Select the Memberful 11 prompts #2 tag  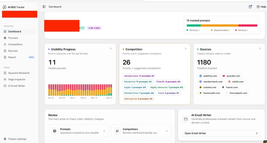(138, 82)
